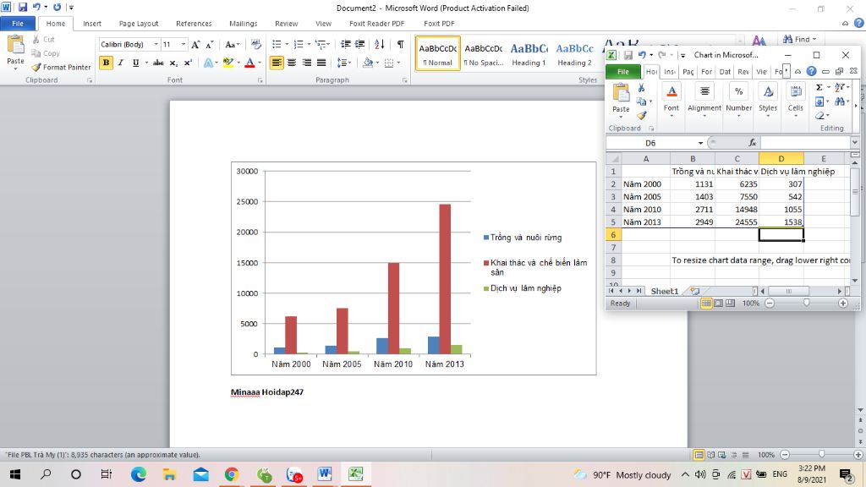Image resolution: width=866 pixels, height=487 pixels.
Task: Apply Heading 2 style
Action: tap(574, 53)
